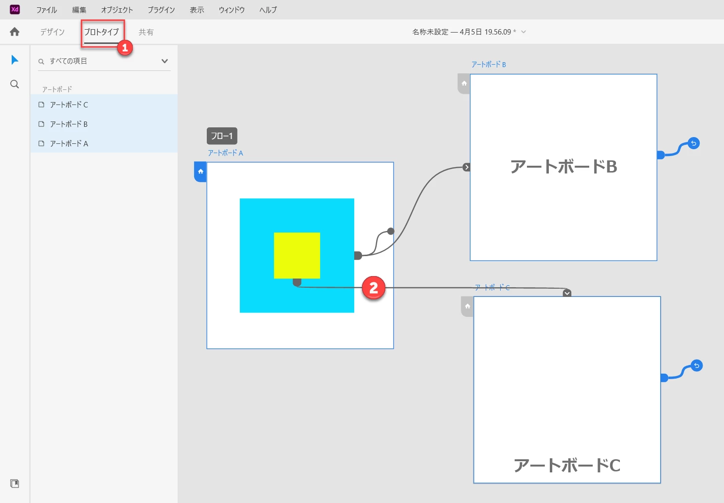The width and height of the screenshot is (724, 503).
Task: Switch to the 共有 tab
Action: 146,32
